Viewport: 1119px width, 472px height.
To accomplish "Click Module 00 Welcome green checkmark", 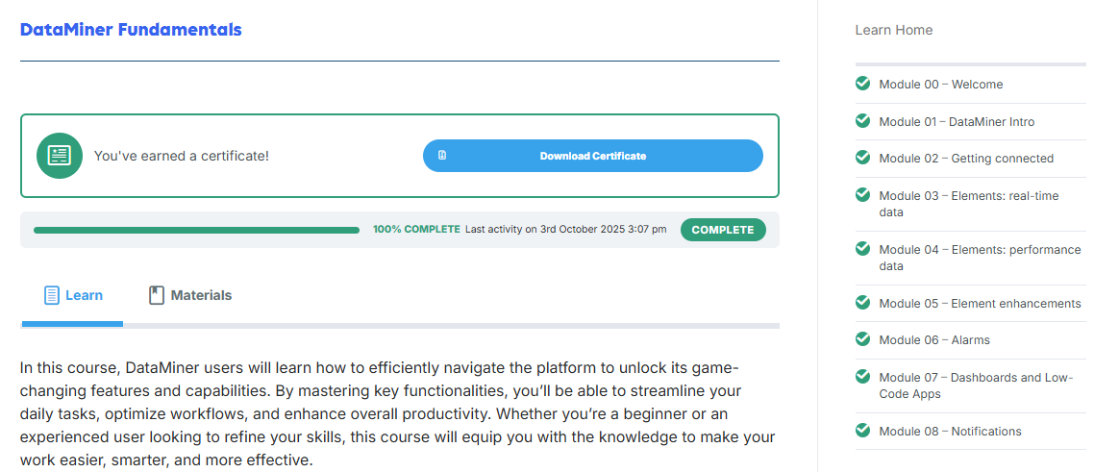I will pos(863,84).
